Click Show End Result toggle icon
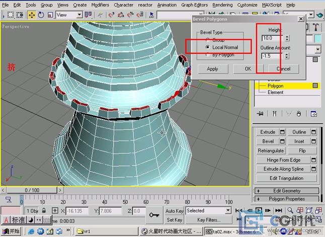Screen dimensions: 325x237 tap(274, 113)
